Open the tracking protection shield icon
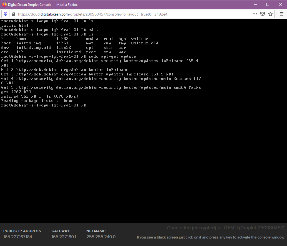Screen dimensions: 287x246 6,14
